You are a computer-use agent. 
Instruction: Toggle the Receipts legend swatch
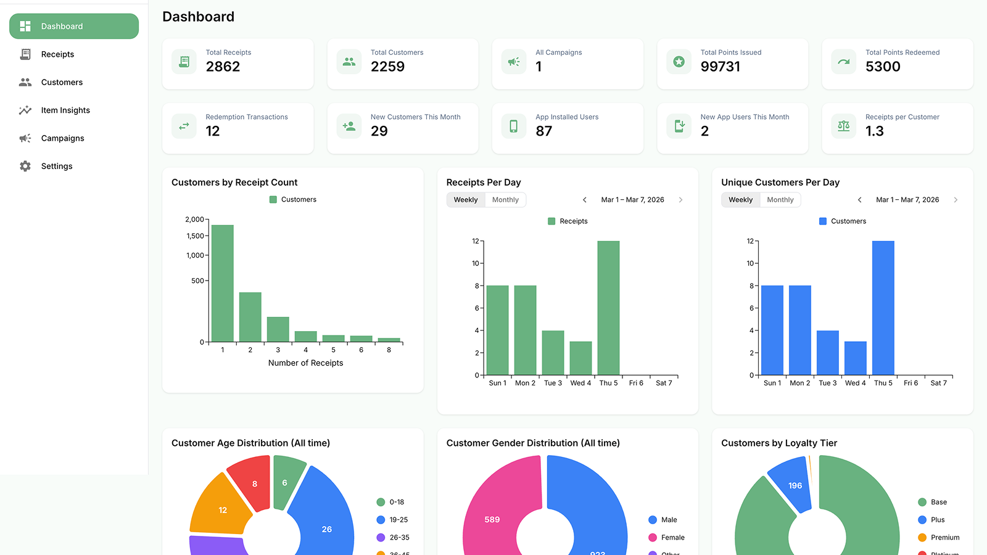pos(551,221)
